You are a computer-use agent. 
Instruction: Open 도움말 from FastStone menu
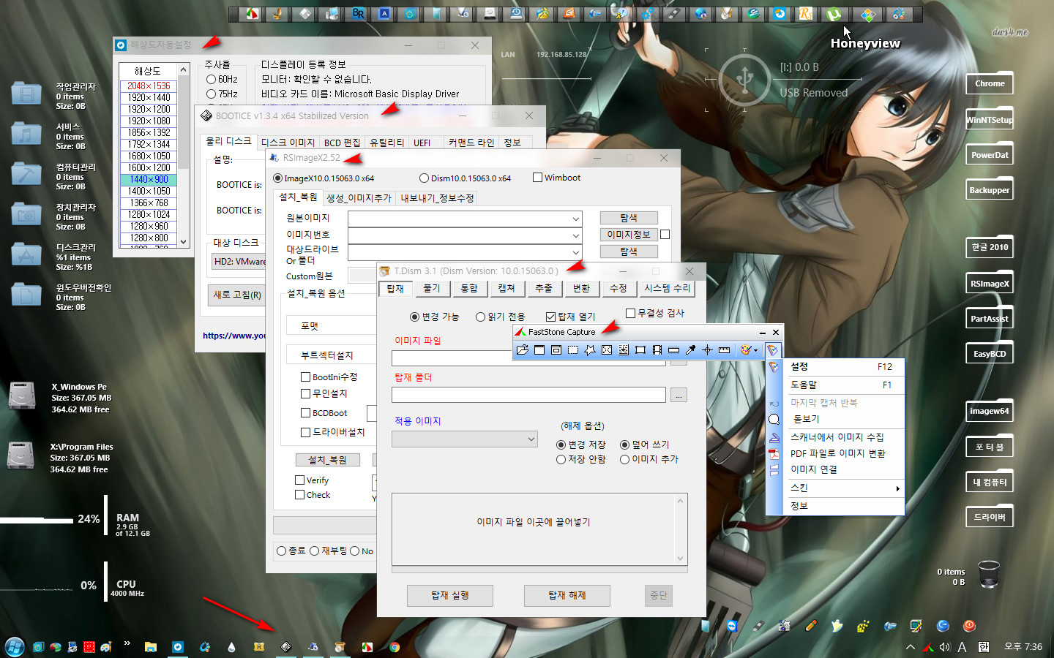(x=842, y=385)
